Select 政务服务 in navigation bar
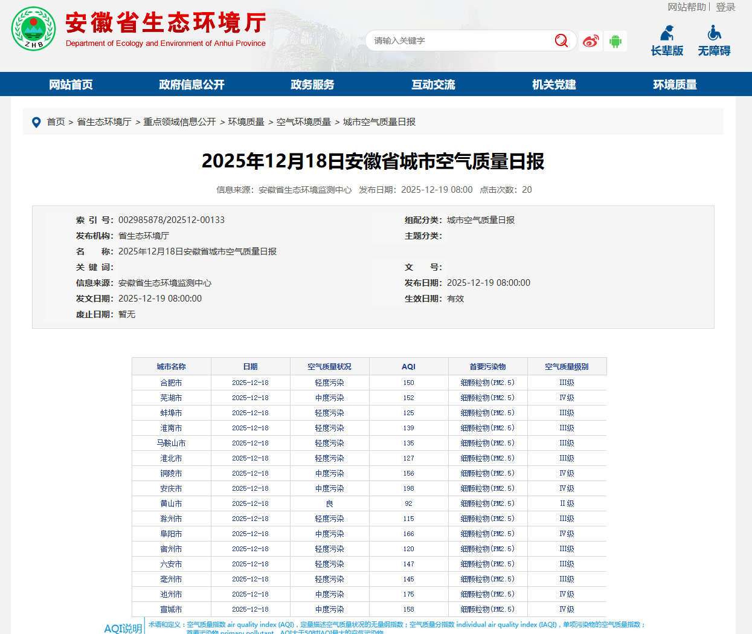The height and width of the screenshot is (634, 752). tap(312, 85)
